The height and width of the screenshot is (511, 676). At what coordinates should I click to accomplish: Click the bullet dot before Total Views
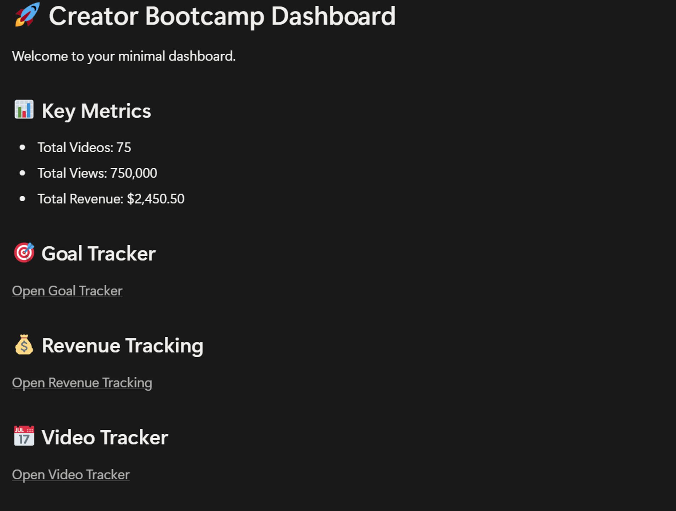click(22, 173)
